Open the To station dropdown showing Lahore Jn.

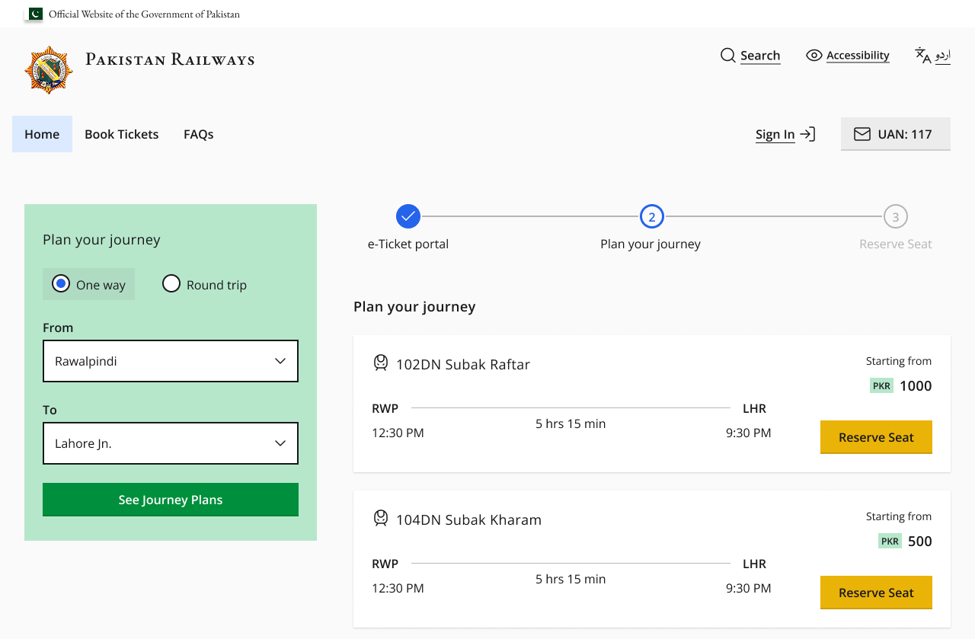point(171,443)
